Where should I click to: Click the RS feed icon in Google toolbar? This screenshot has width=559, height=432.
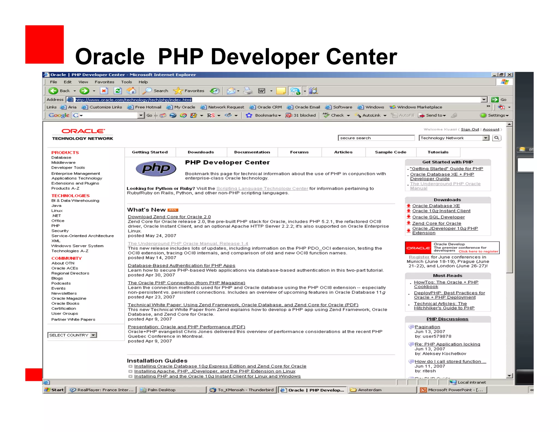click(x=211, y=115)
